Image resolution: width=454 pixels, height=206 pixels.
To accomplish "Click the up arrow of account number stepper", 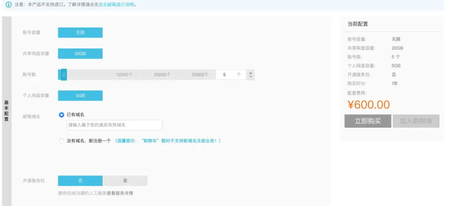I will [250, 73].
